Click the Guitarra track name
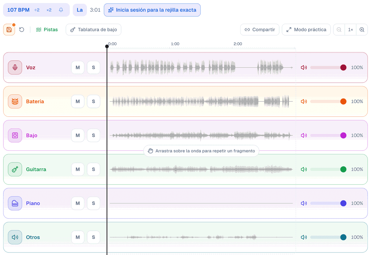The width and height of the screenshot is (371, 255). coord(36,169)
